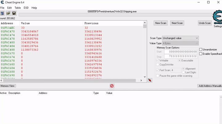Screen dimensions: 222x124
Task: Click the Cheat Engine title bar icon
Action: [2, 2]
